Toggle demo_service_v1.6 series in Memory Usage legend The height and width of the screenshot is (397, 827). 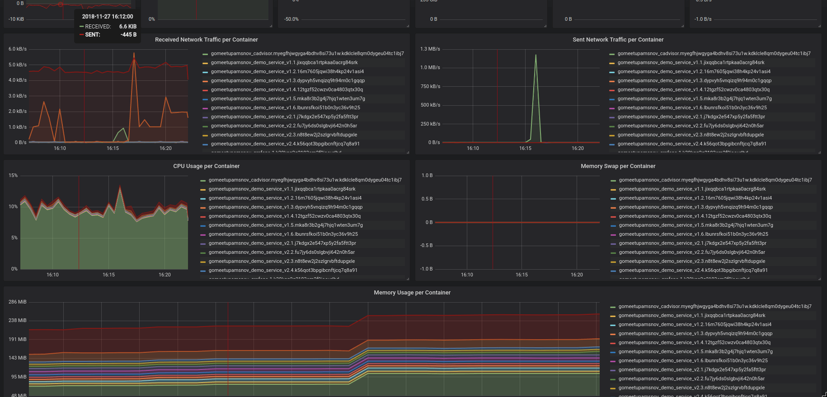693,360
